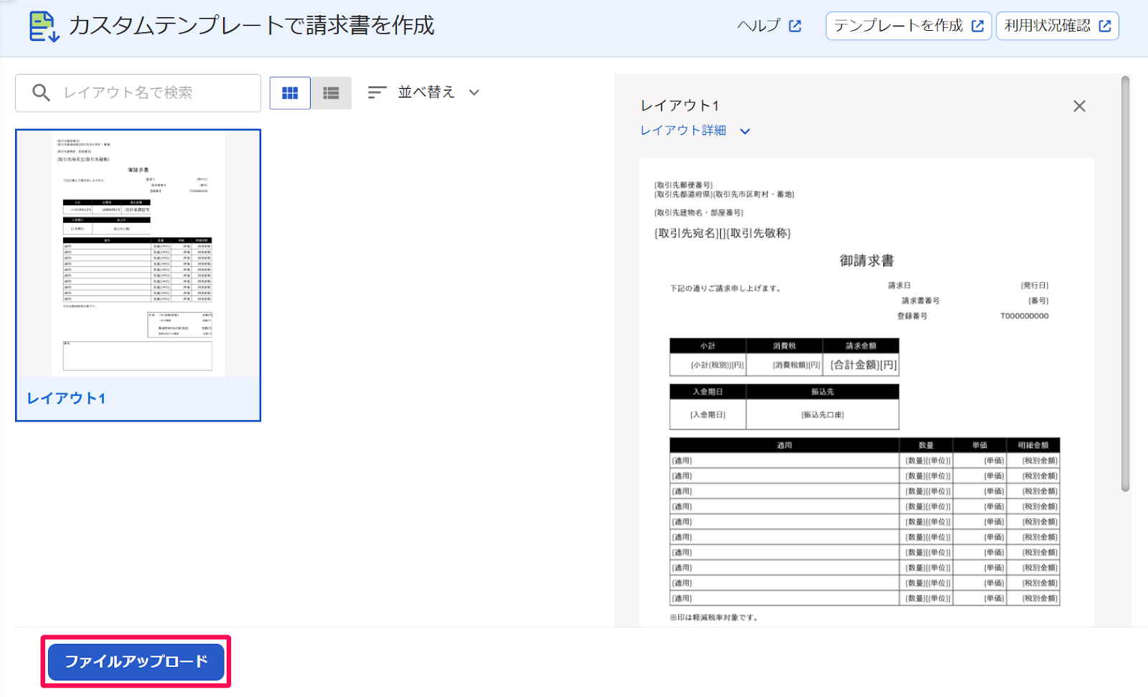Click the {入金期日} cell in preview
1148x697 pixels.
pyautogui.click(x=707, y=414)
